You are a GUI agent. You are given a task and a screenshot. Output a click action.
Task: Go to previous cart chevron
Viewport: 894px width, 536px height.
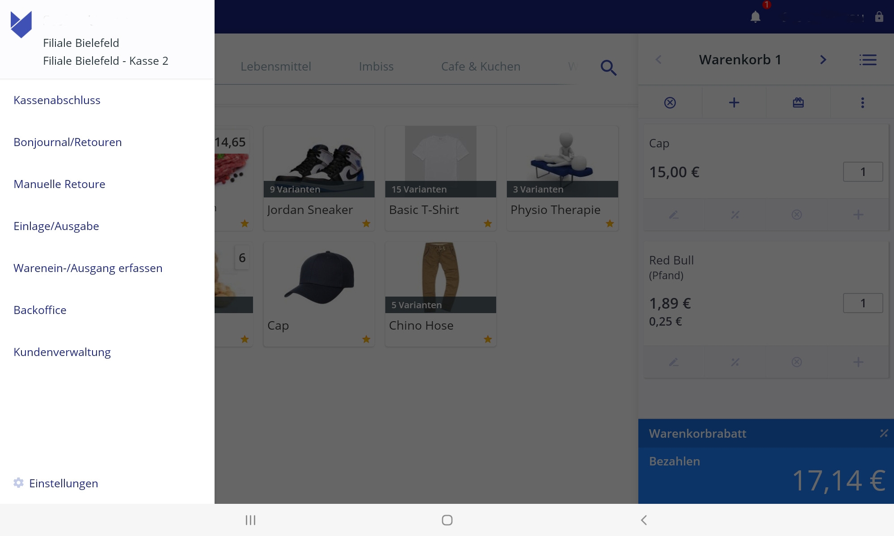coord(658,60)
